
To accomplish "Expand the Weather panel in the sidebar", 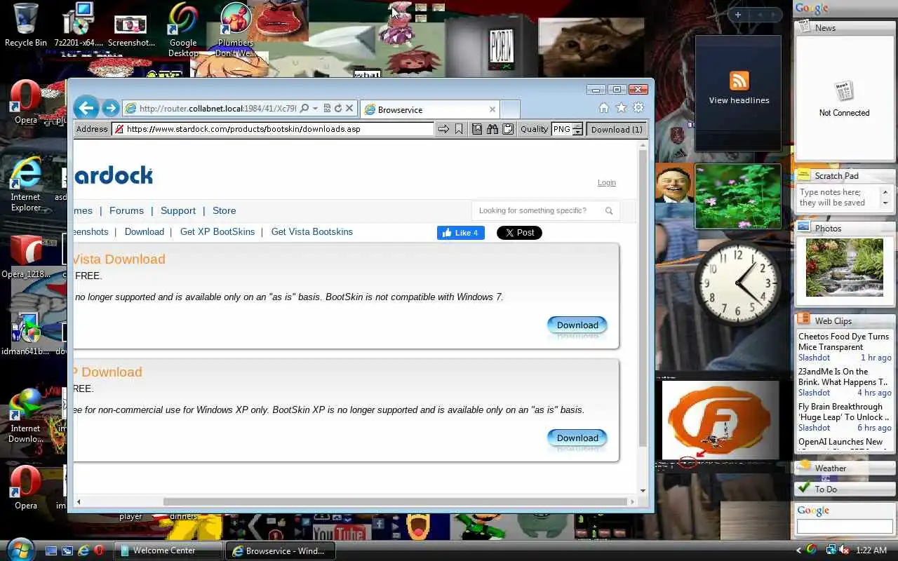I will coord(845,468).
